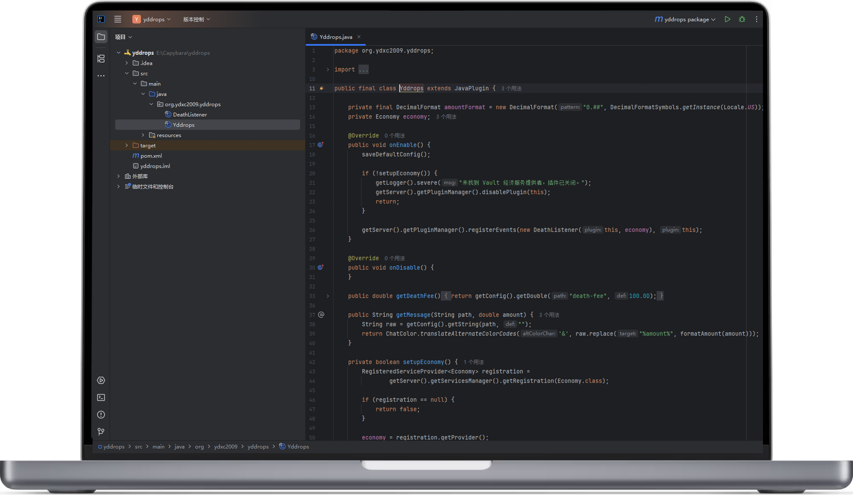Open the pom.xml file in the tree
Viewport: 853px width, 495px height.
[151, 156]
